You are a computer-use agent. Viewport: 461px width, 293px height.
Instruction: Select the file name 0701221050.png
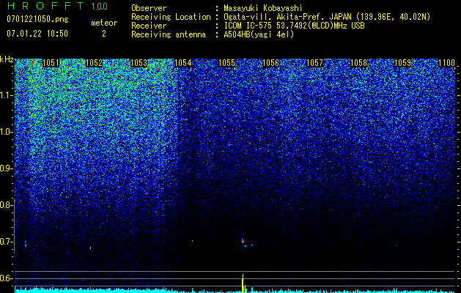point(37,20)
